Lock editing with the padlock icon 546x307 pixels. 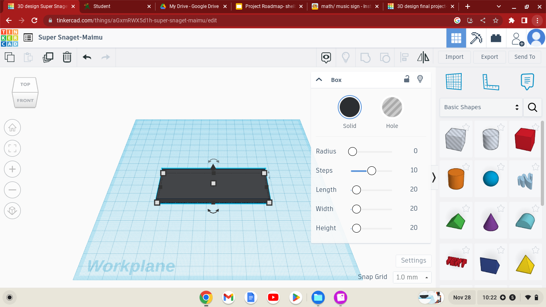click(407, 80)
